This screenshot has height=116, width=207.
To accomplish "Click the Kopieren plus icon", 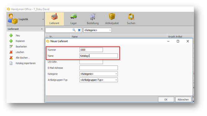I will click(11, 41).
